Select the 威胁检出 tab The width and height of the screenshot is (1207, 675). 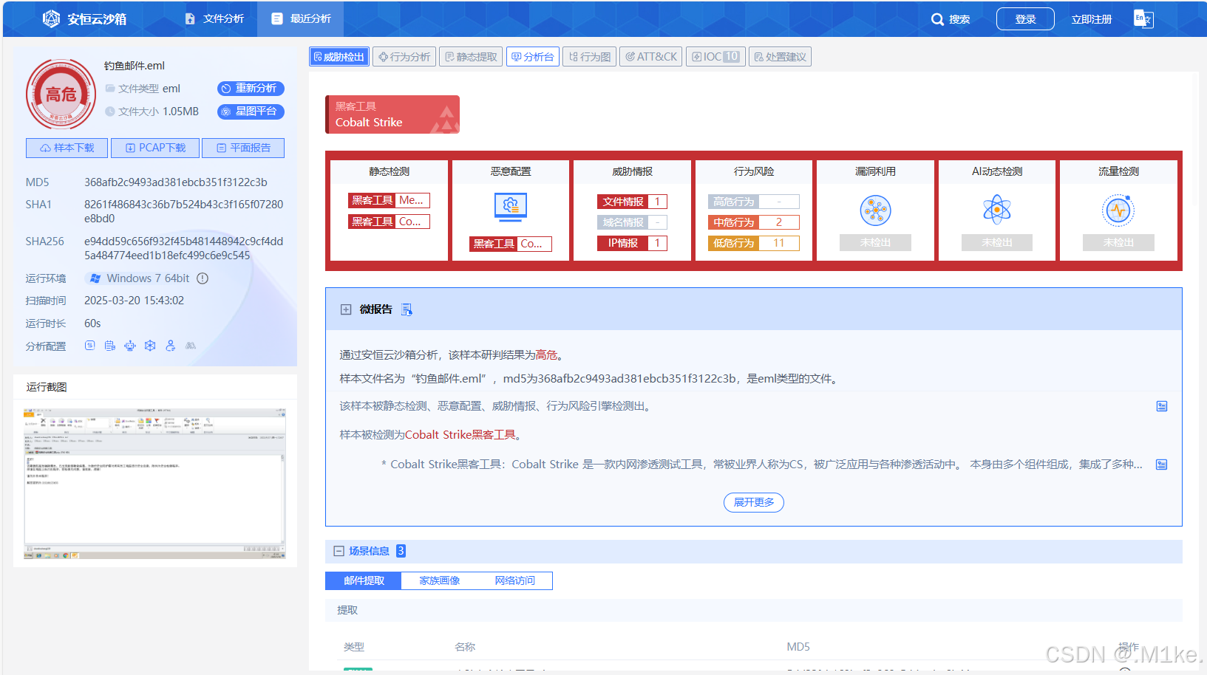(339, 57)
